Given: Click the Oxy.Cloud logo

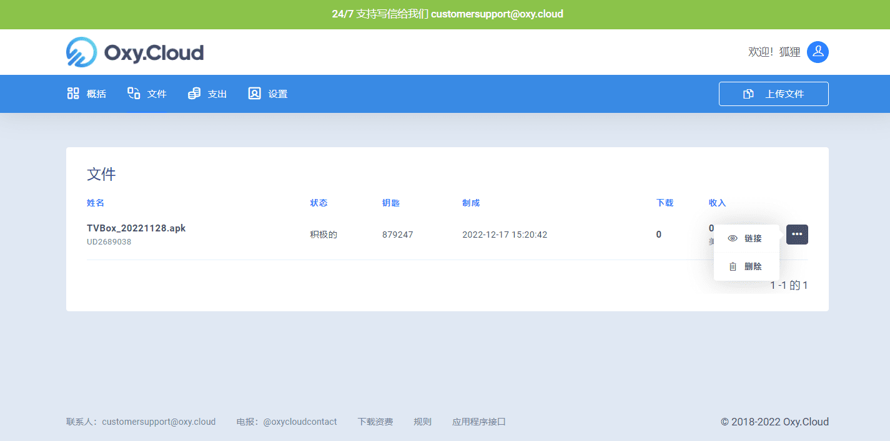Looking at the screenshot, I should [135, 52].
